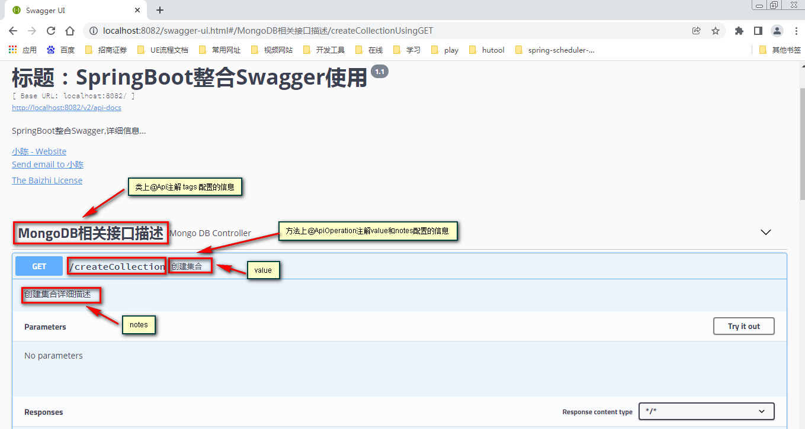Open the 其他书签 bookmarks folder
805x429 pixels.
(780, 50)
